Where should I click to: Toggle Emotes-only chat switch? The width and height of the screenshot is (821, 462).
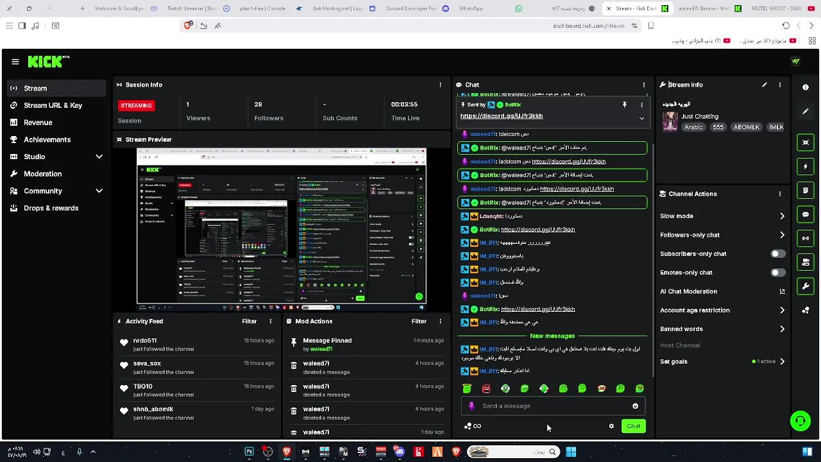[x=777, y=273]
